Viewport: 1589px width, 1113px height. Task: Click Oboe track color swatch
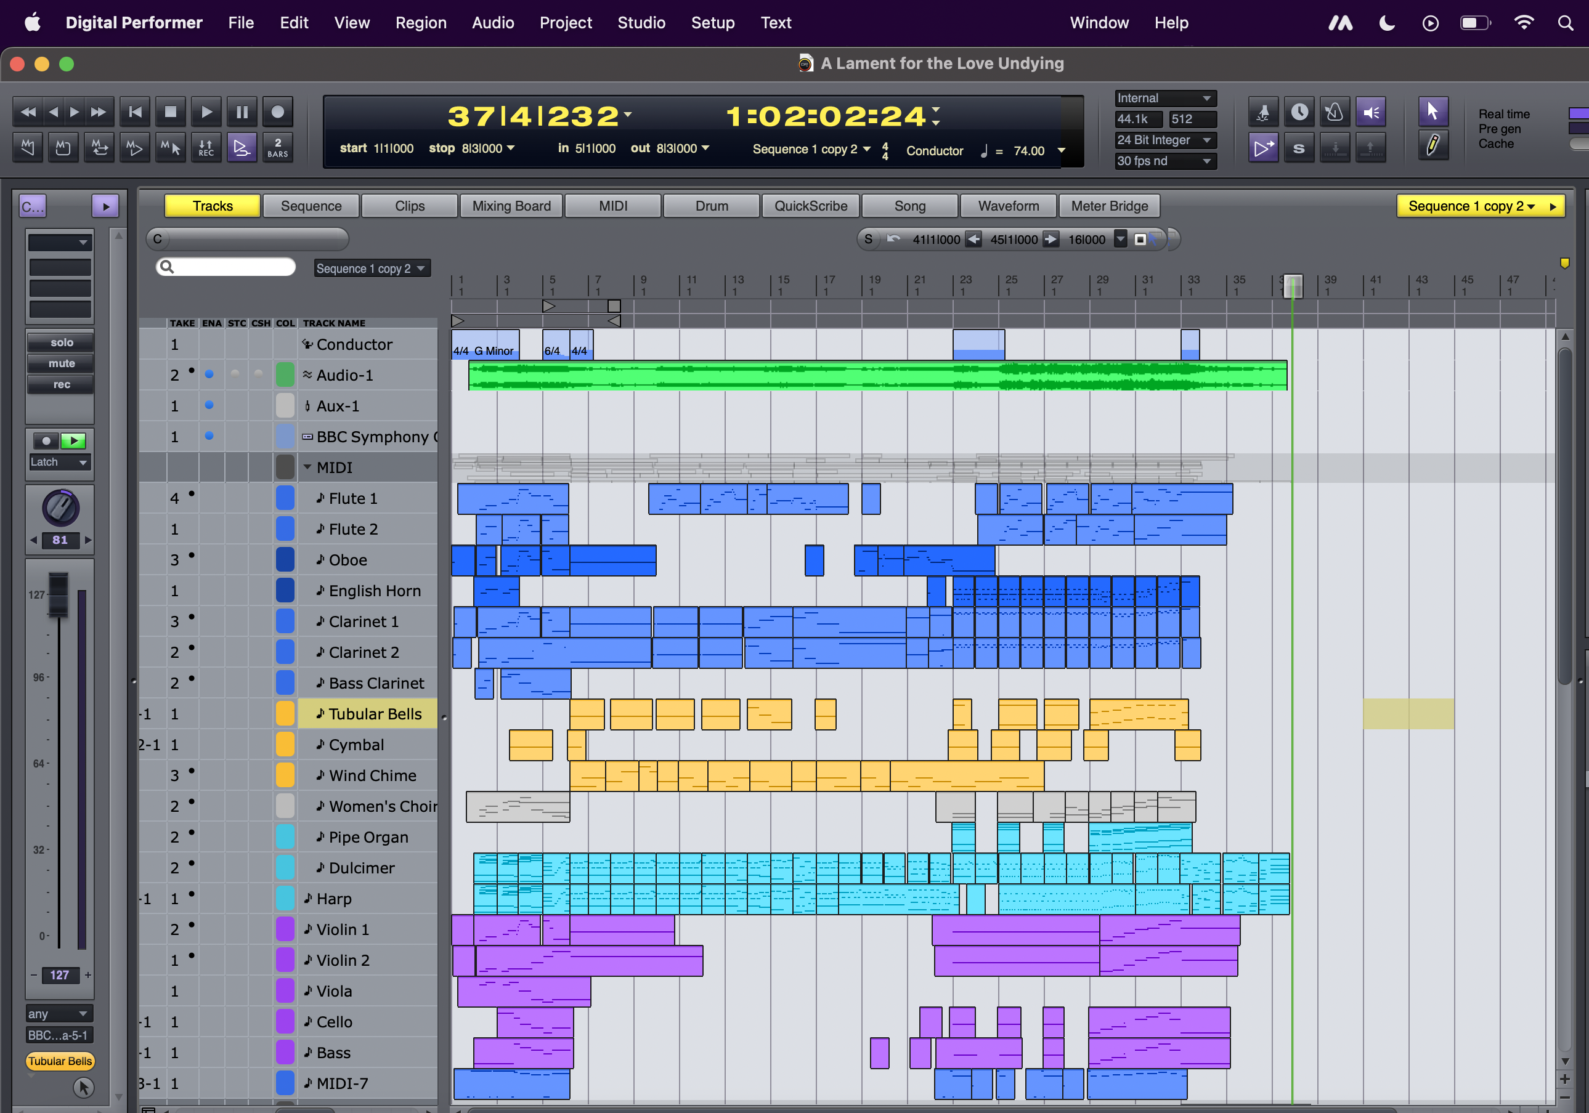click(285, 560)
